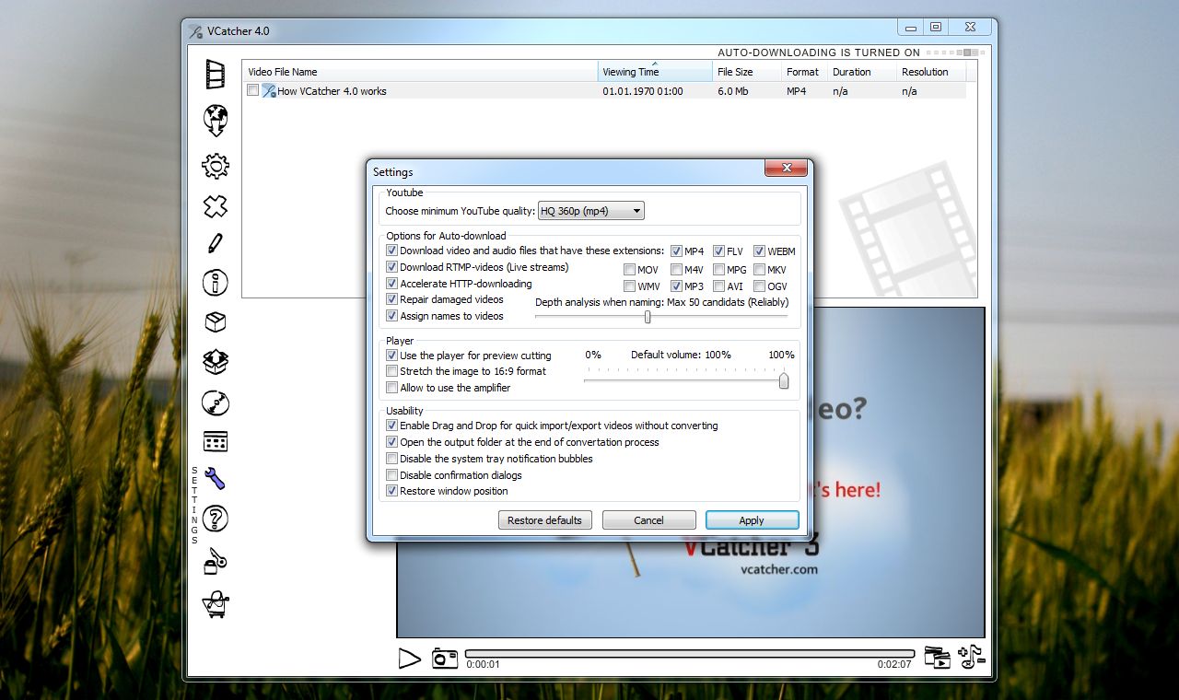Image resolution: width=1179 pixels, height=700 pixels.
Task: Click the gear icon in sidebar
Action: [x=216, y=166]
